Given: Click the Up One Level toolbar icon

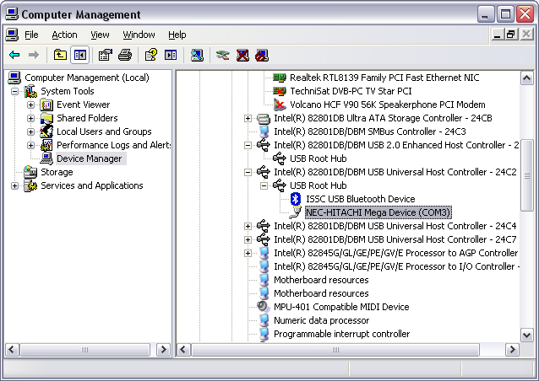Looking at the screenshot, I should (60, 55).
